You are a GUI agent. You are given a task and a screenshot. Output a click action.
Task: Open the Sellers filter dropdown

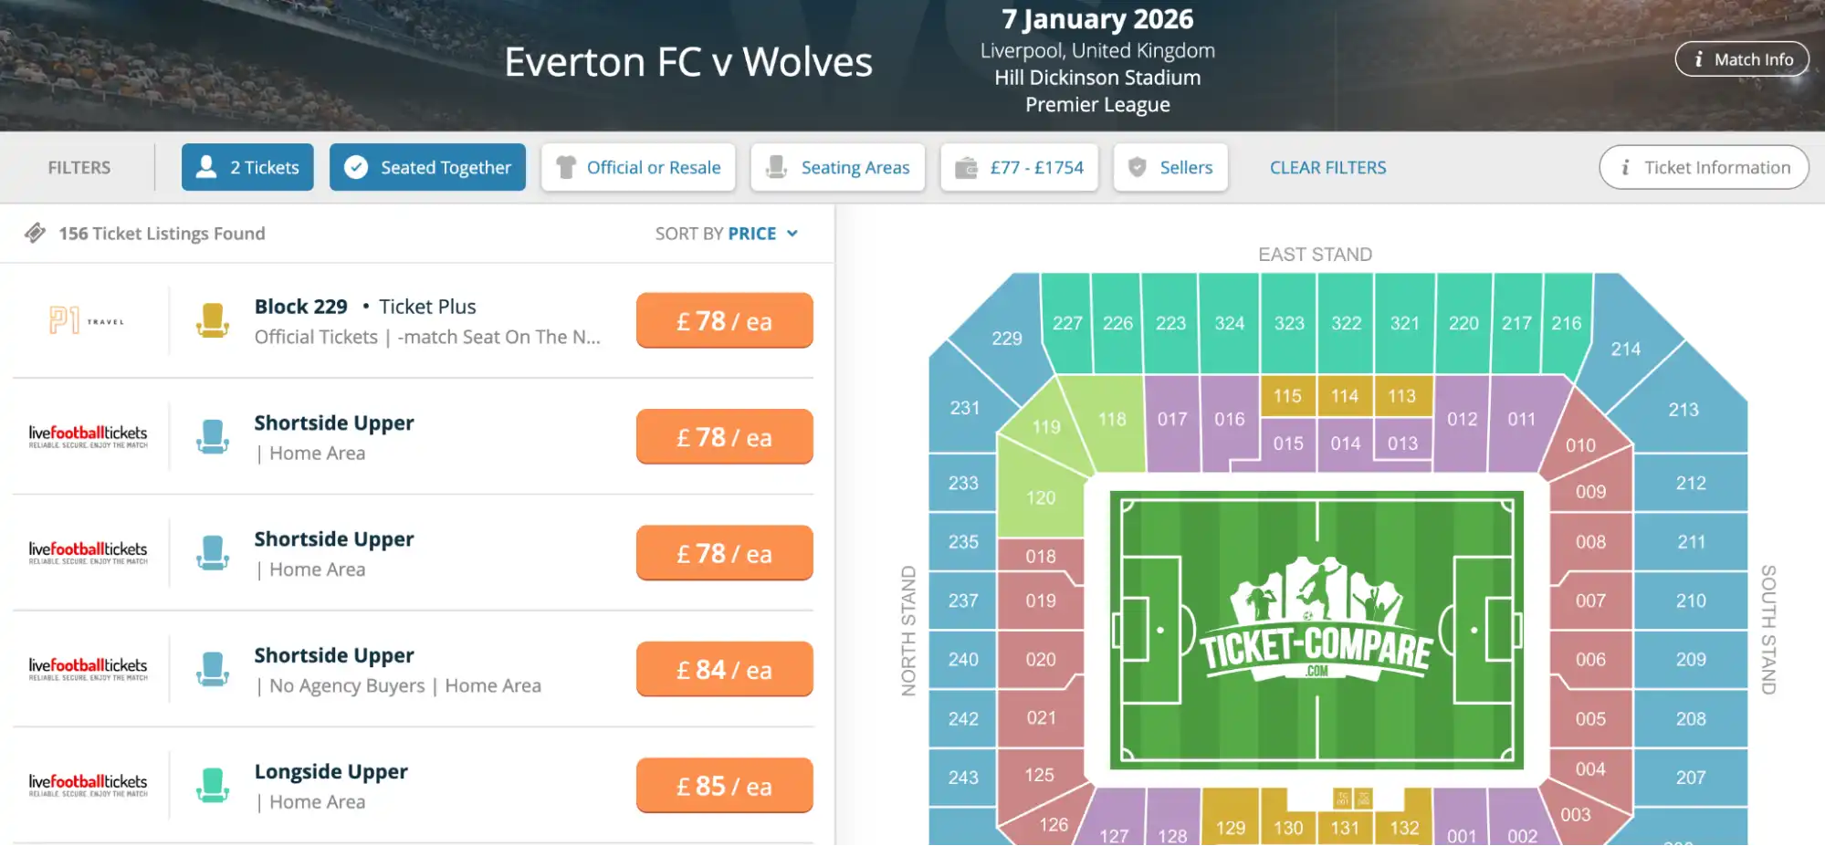point(1170,167)
